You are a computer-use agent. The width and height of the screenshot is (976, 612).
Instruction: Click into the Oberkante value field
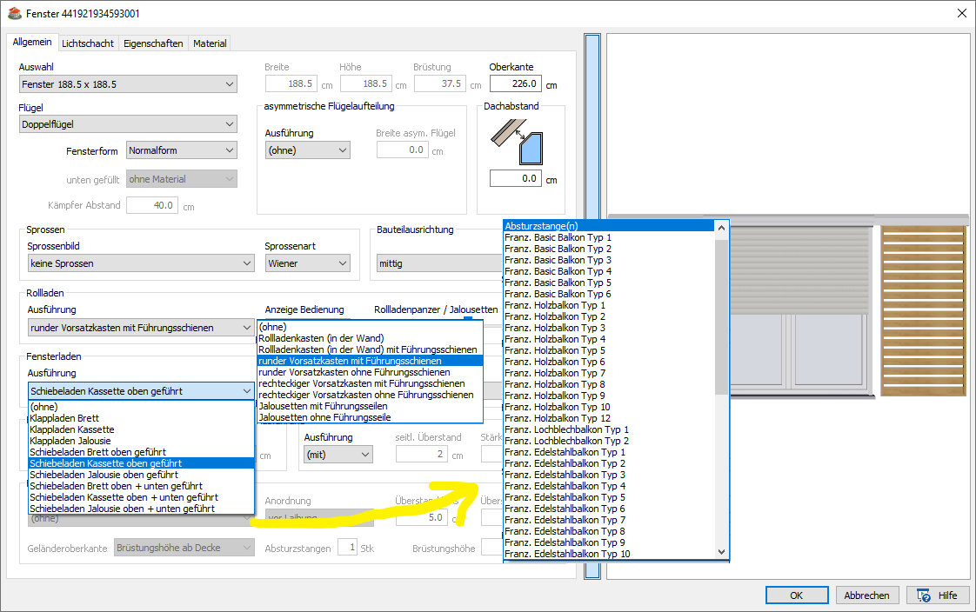click(x=515, y=84)
